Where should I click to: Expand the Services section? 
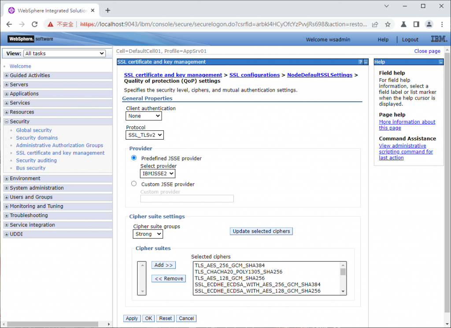point(7,103)
